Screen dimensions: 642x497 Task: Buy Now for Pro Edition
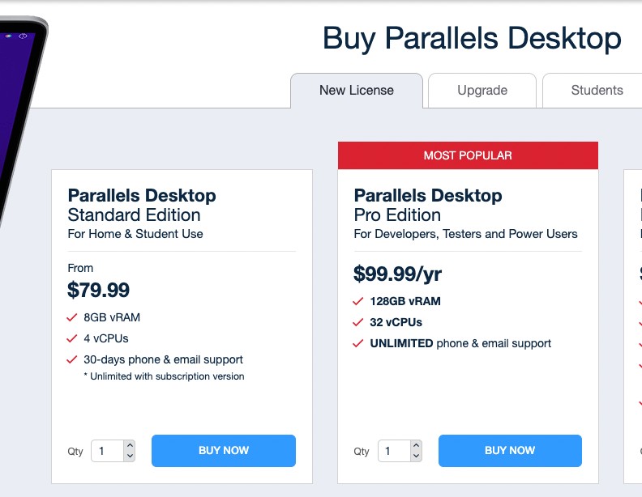(510, 450)
